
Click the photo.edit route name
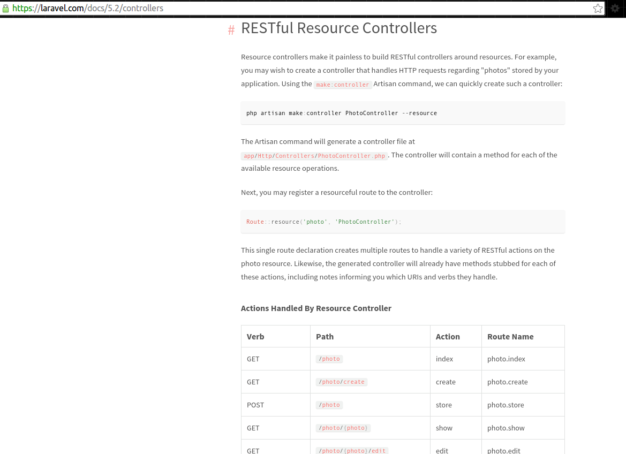click(x=503, y=451)
